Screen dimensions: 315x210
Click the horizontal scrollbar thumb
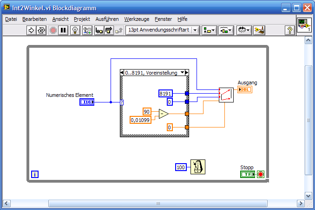click(x=158, y=204)
